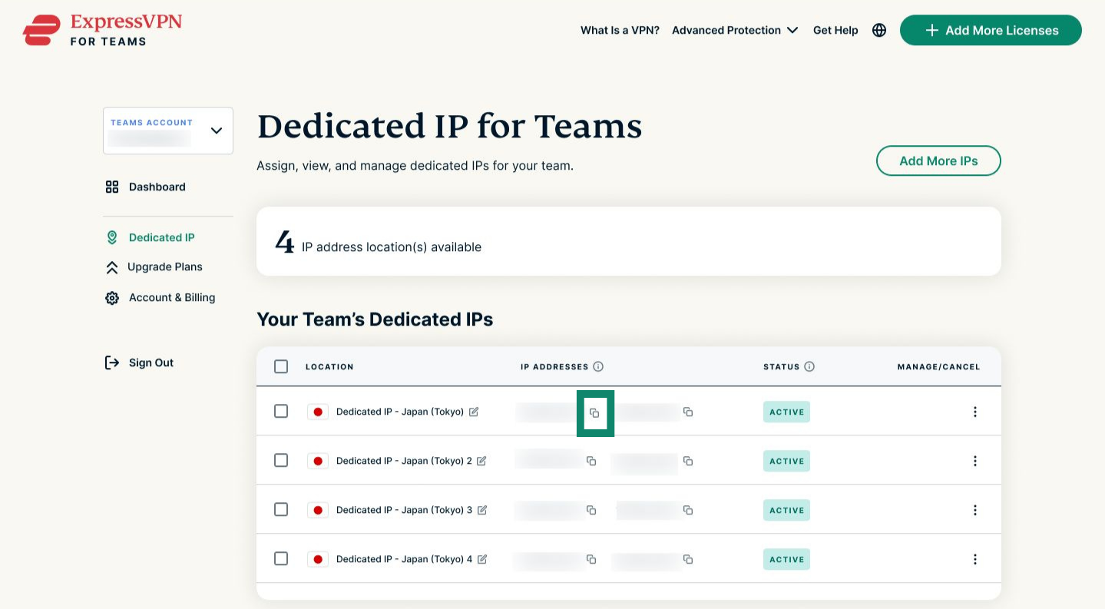
Task: Open the language globe selector
Action: tap(879, 30)
